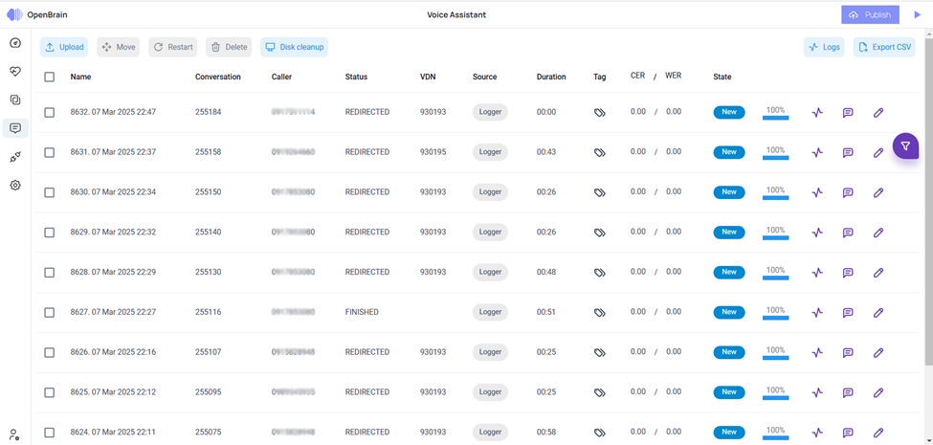This screenshot has width=933, height=445.
Task: Open the Logs button
Action: click(x=824, y=47)
